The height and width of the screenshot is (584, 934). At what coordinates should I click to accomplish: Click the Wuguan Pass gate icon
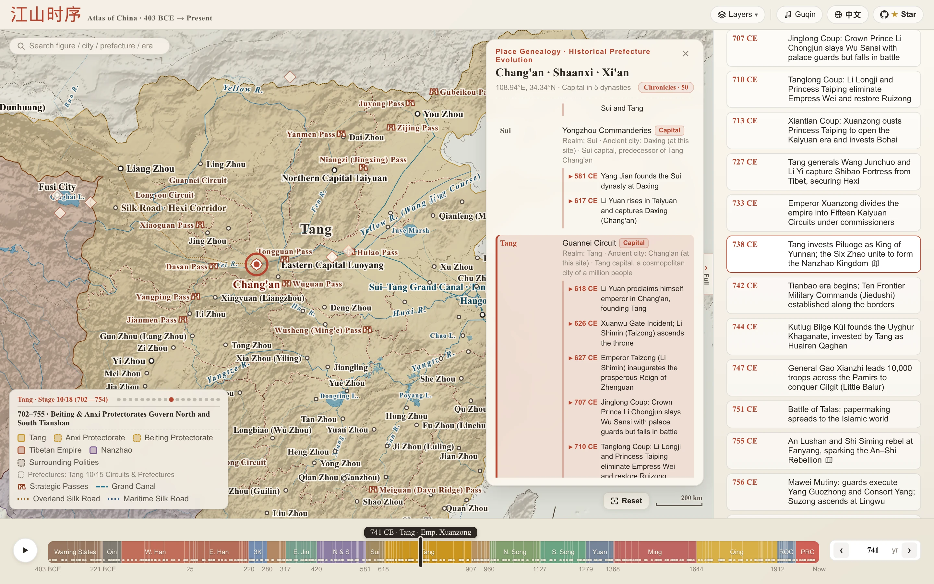[x=286, y=284]
